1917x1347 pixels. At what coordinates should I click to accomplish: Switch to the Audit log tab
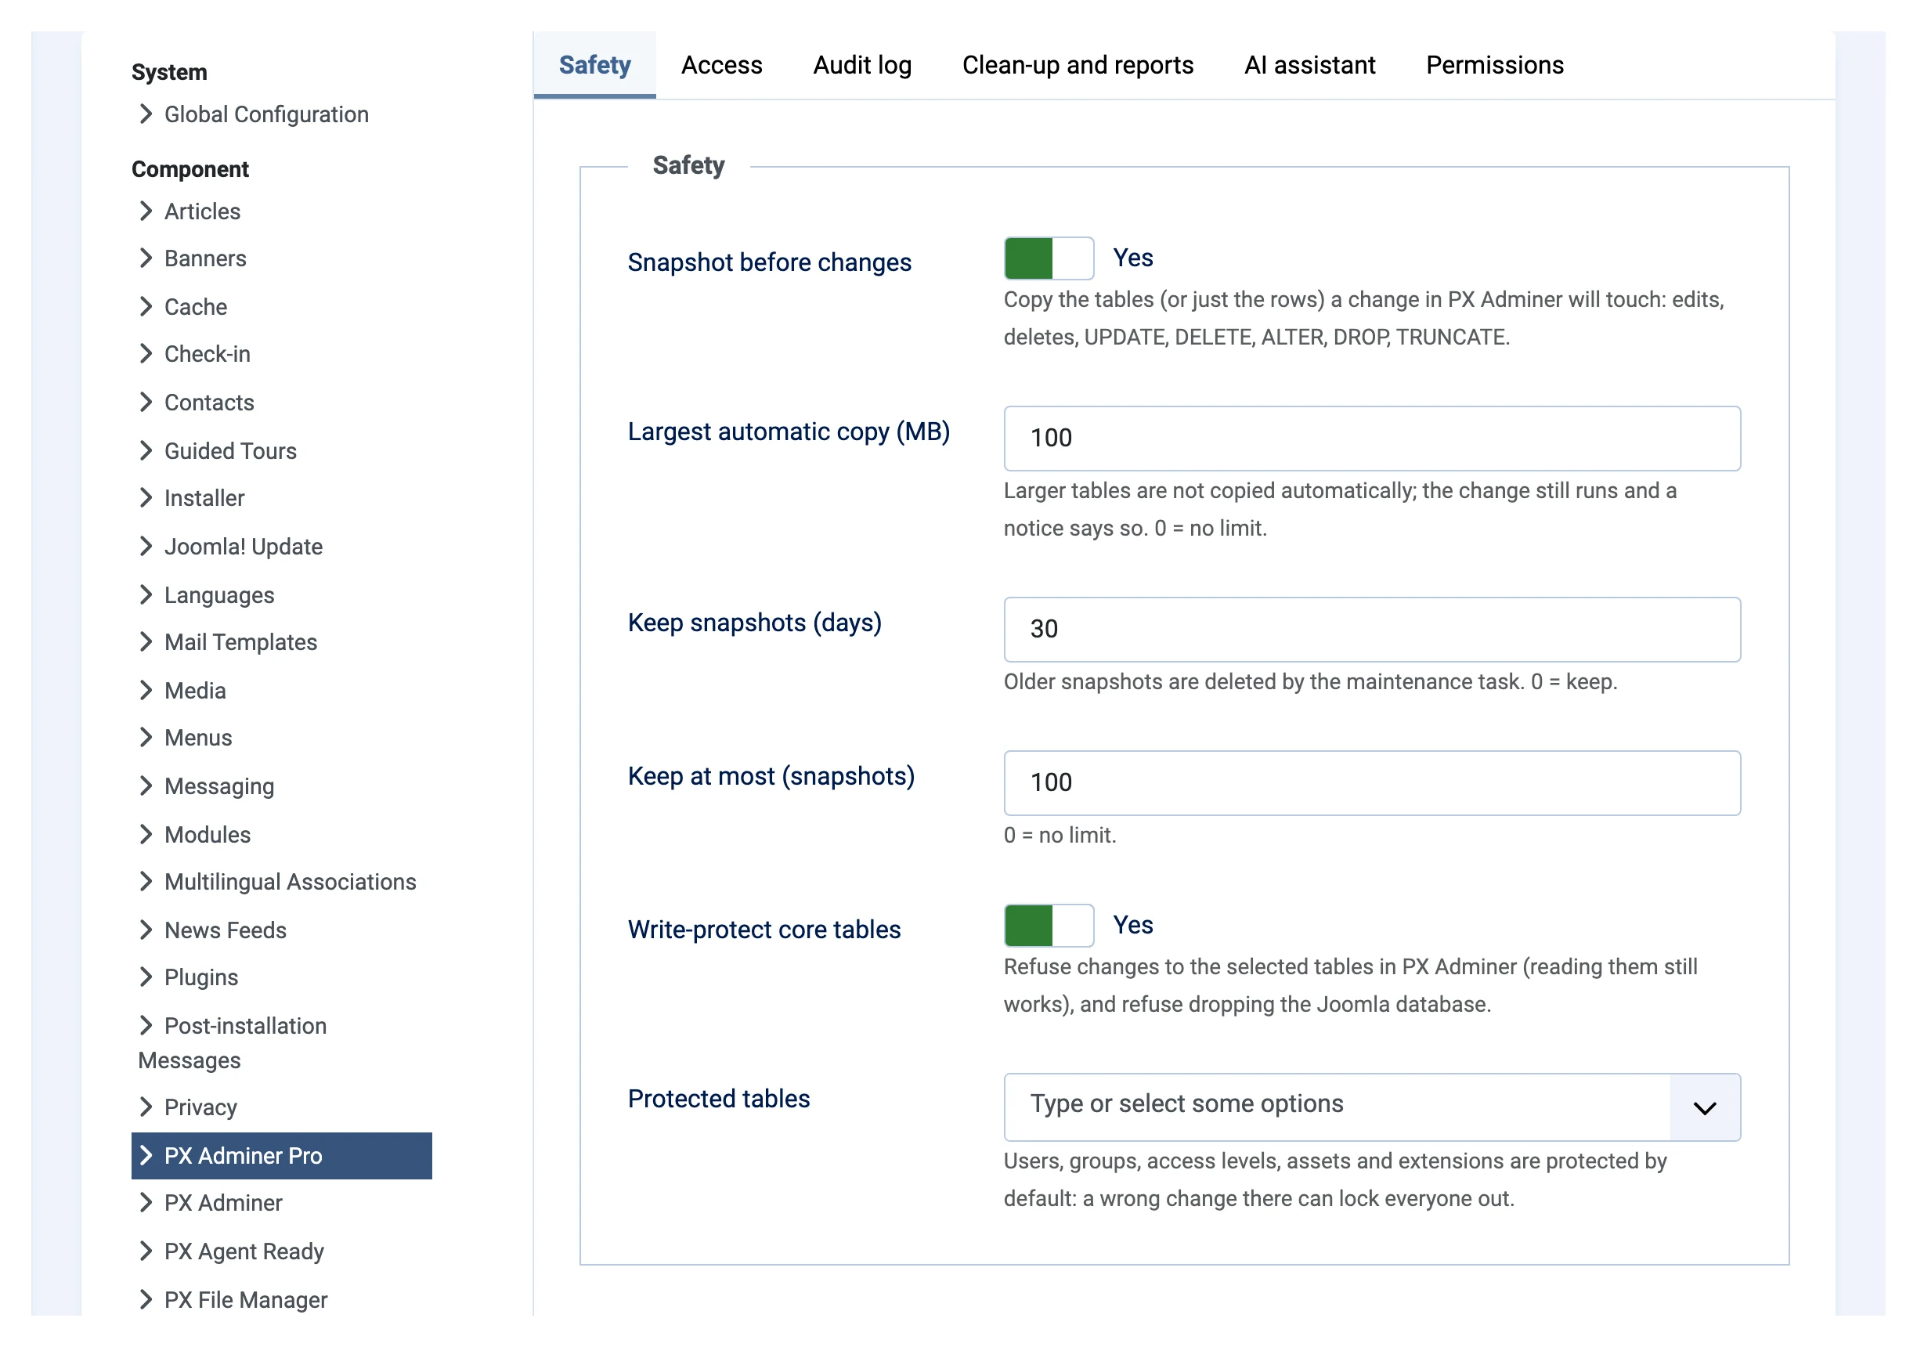pos(862,65)
